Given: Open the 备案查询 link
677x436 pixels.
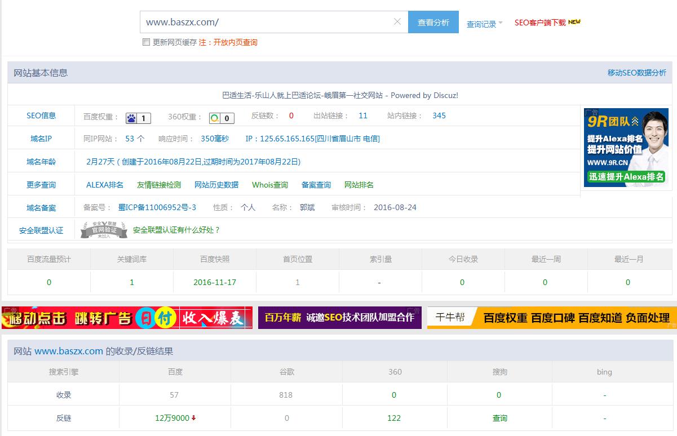Looking at the screenshot, I should tap(316, 185).
